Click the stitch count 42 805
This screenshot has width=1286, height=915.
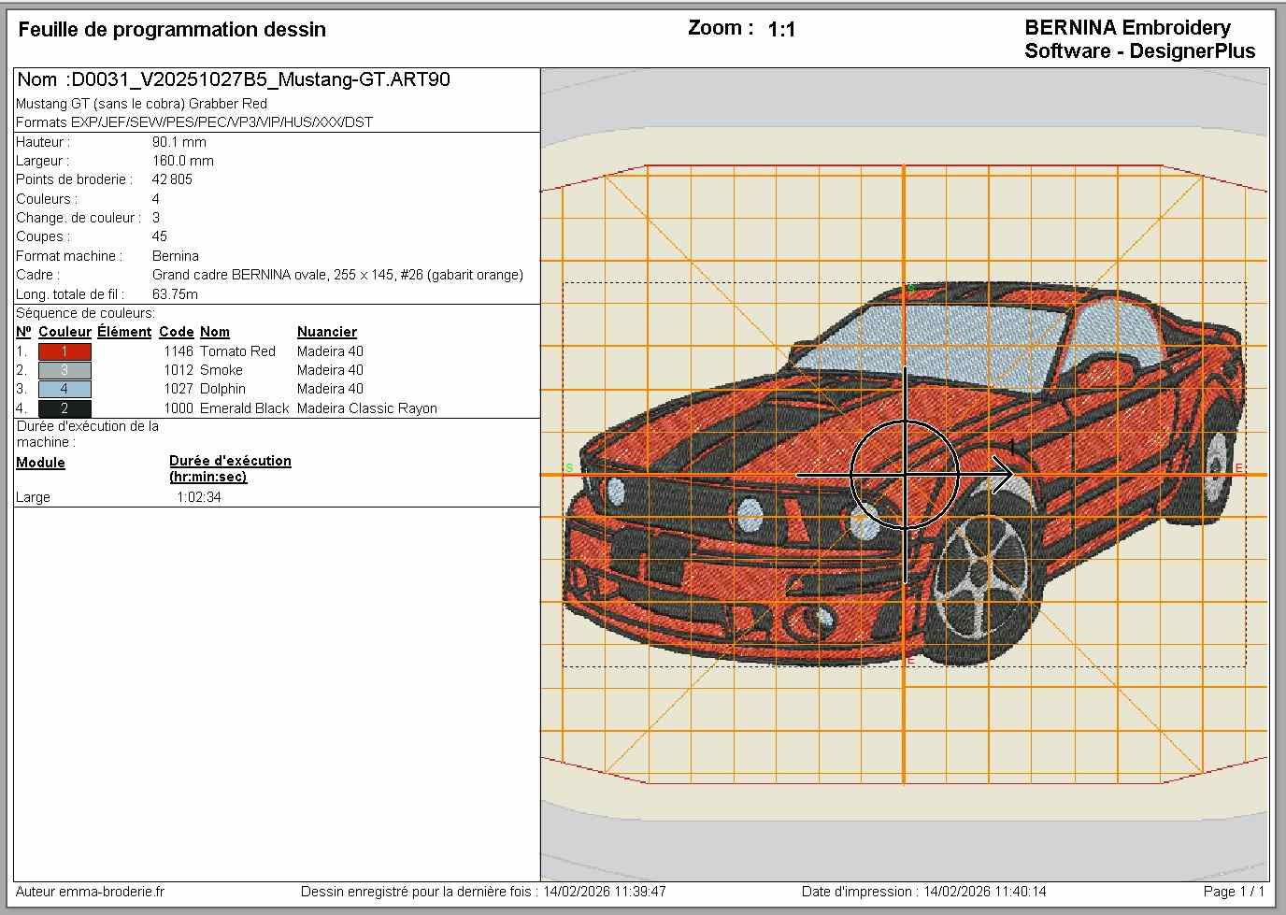click(x=172, y=179)
